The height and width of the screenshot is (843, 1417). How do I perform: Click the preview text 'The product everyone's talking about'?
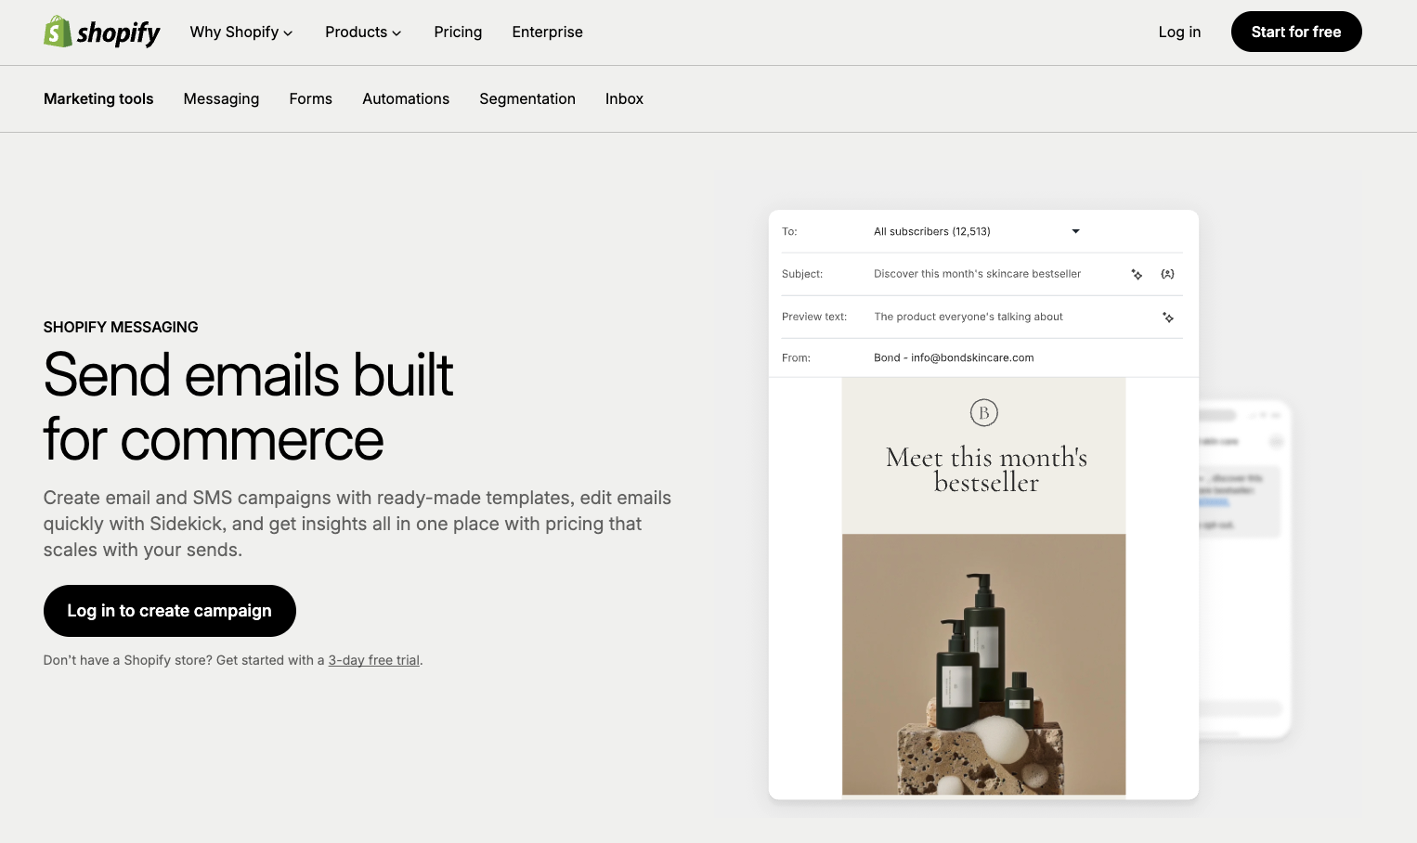pyautogui.click(x=968, y=317)
